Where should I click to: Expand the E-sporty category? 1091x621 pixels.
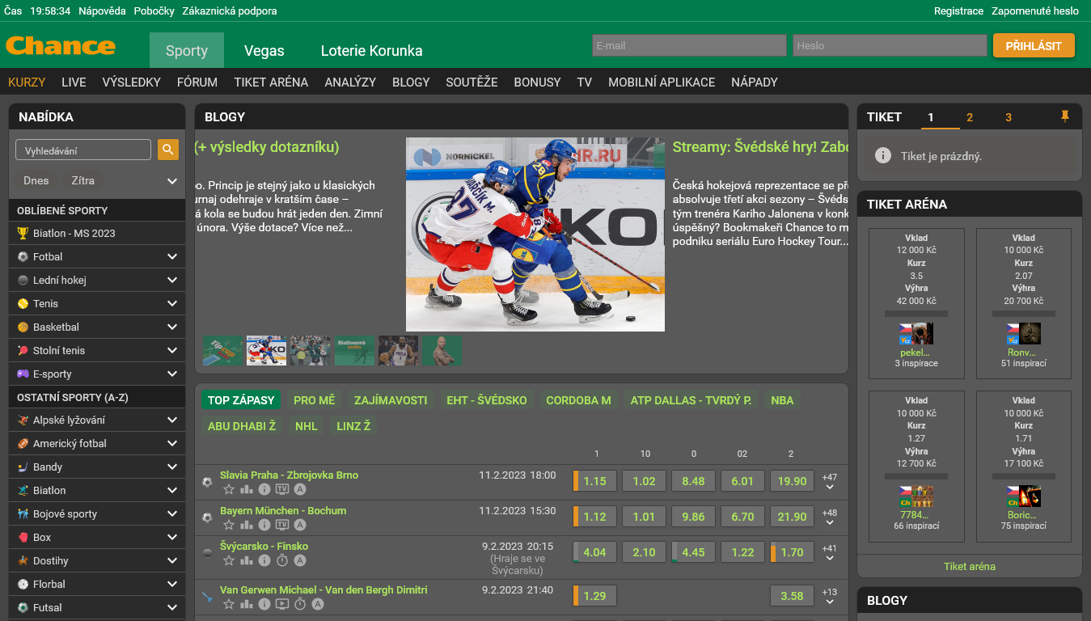coord(171,374)
